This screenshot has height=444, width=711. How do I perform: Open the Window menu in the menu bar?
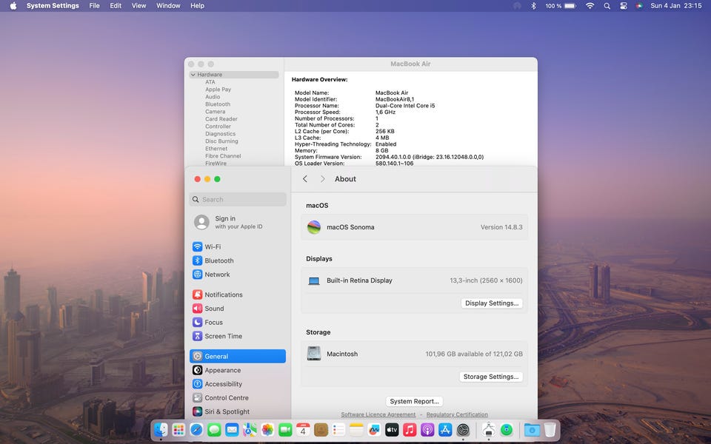[x=168, y=6]
